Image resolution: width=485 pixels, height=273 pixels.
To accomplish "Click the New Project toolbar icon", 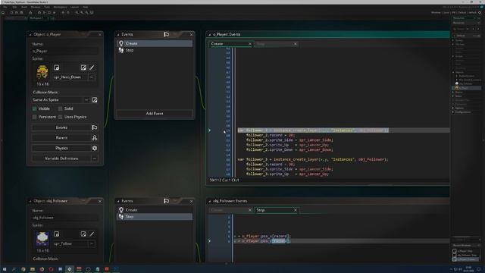I will click(12, 13).
